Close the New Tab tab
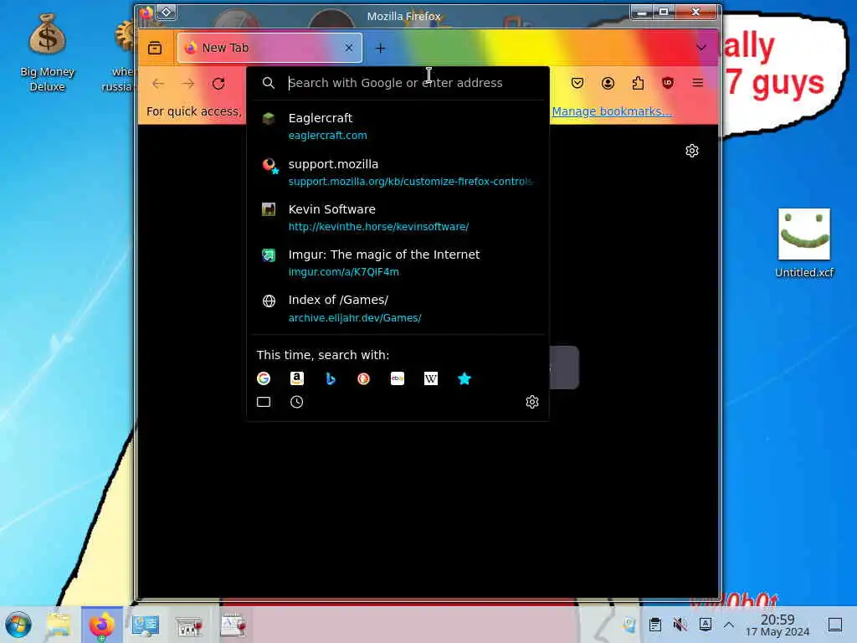 click(x=349, y=48)
